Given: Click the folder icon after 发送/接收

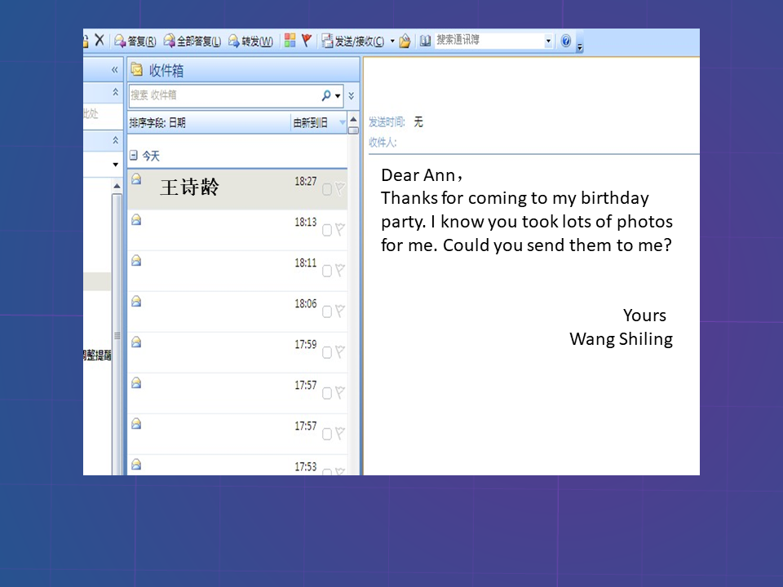Looking at the screenshot, I should tap(405, 42).
